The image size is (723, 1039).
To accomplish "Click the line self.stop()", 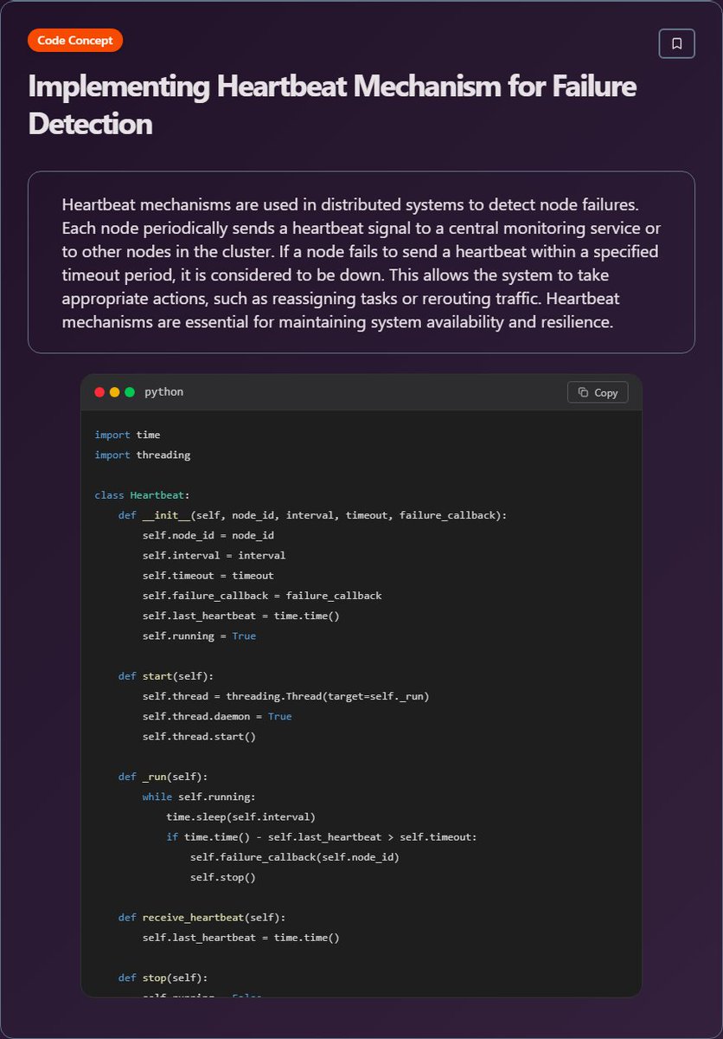I will click(x=223, y=877).
